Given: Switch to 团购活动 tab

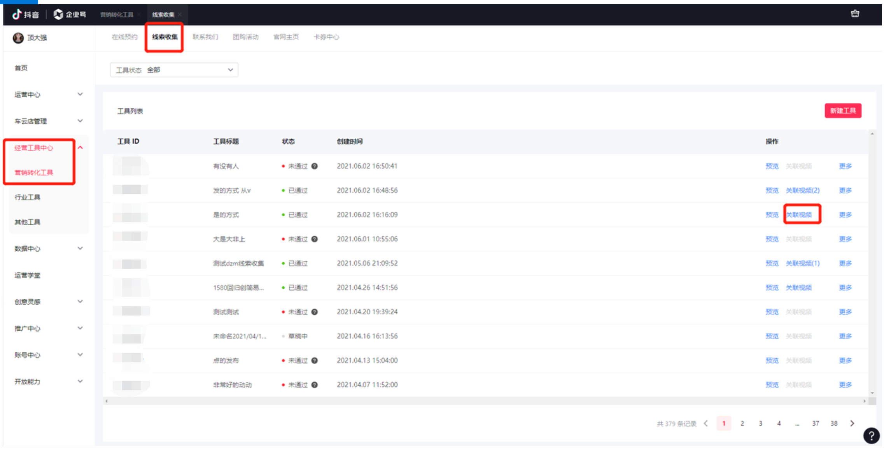Looking at the screenshot, I should click(246, 37).
